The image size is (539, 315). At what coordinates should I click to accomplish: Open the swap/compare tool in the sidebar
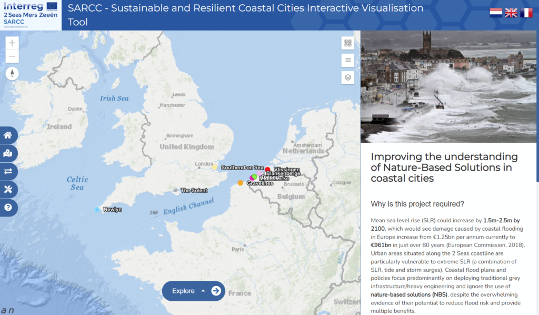pyautogui.click(x=8, y=171)
